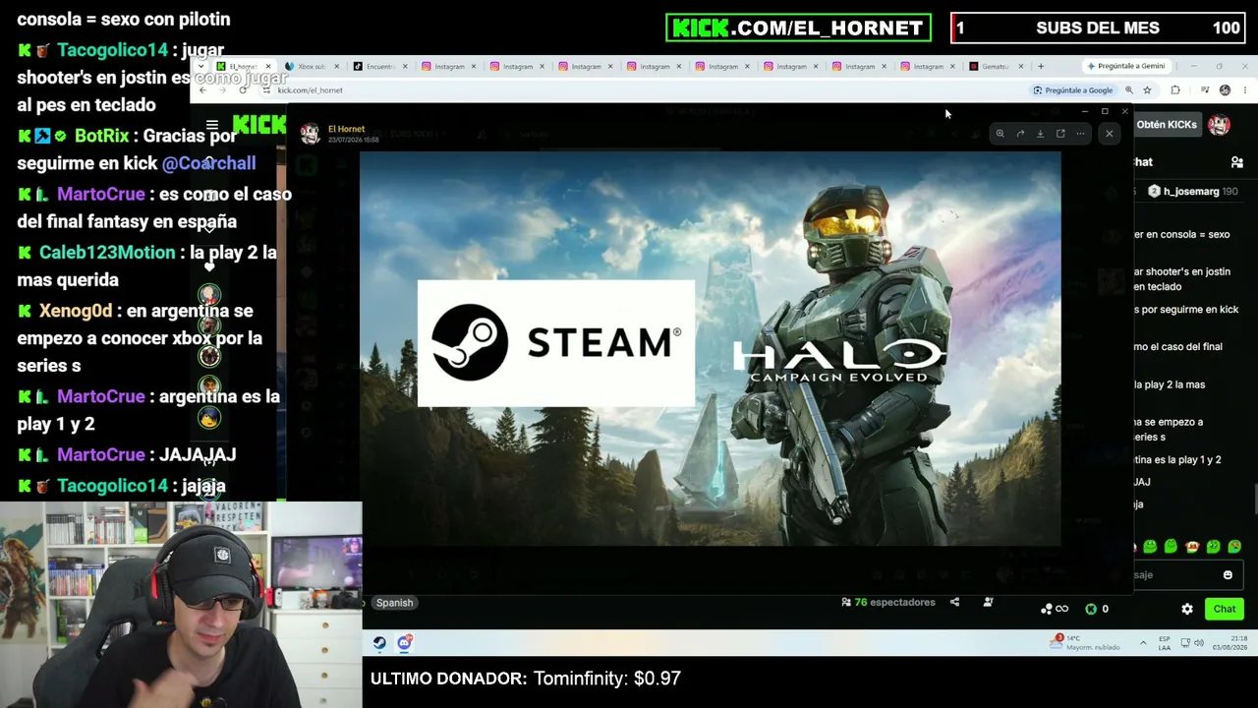Screen dimensions: 1258x708
Task: Switch to the El_hornet Kick browser tab
Action: pyautogui.click(x=244, y=66)
